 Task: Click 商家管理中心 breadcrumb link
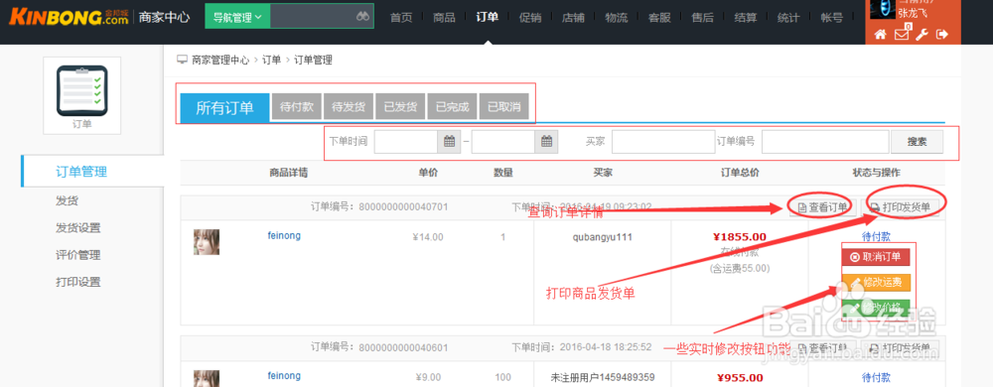(x=220, y=61)
